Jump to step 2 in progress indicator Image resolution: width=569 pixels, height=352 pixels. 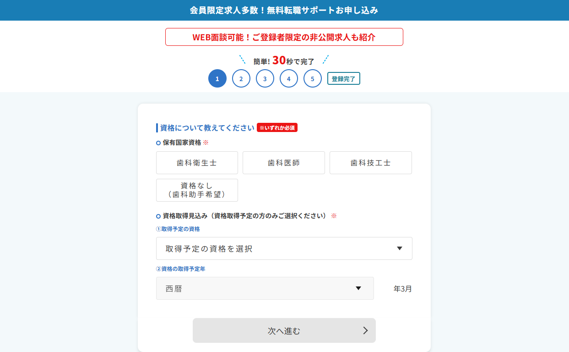tap(241, 78)
